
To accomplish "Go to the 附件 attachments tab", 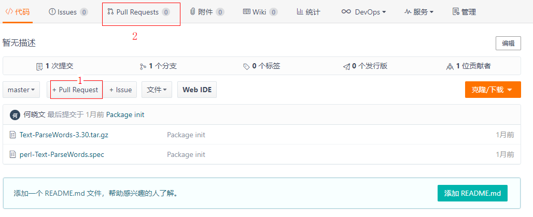I will tap(207, 12).
